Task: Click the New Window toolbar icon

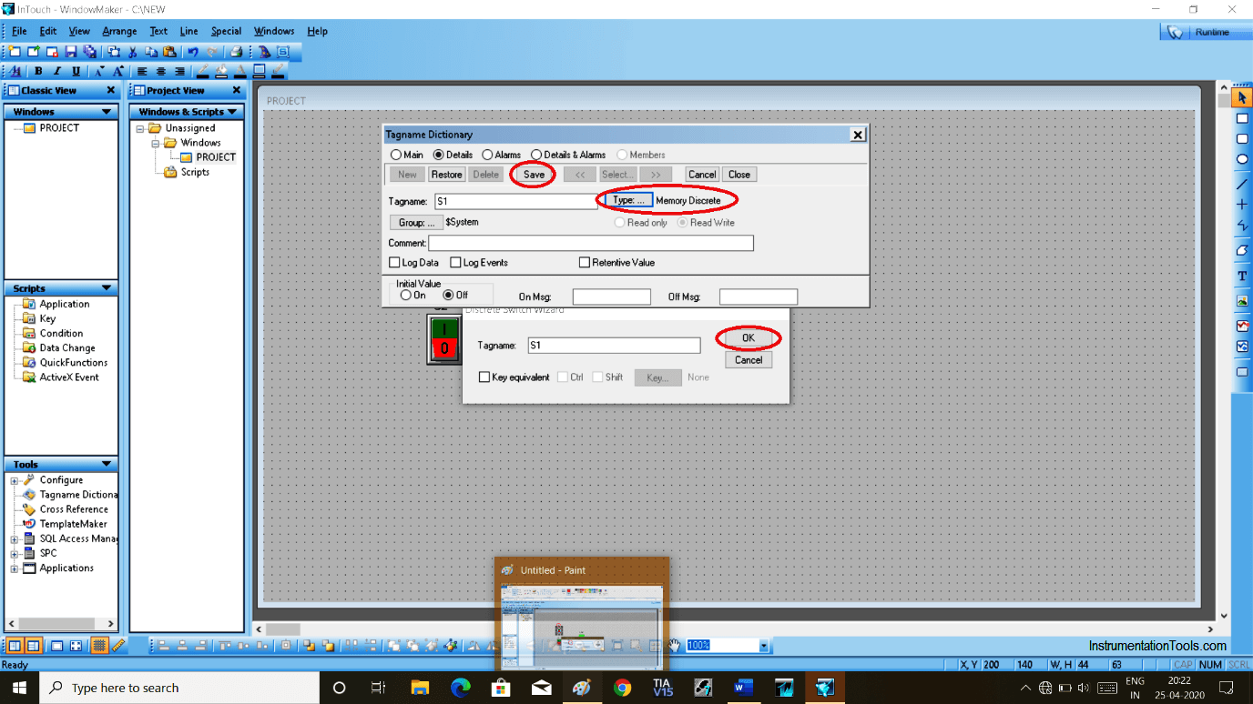Action: tap(15, 52)
